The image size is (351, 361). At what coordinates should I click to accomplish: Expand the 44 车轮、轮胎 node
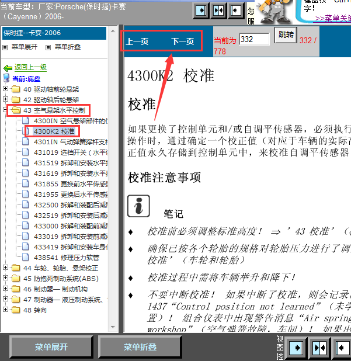[5, 268]
